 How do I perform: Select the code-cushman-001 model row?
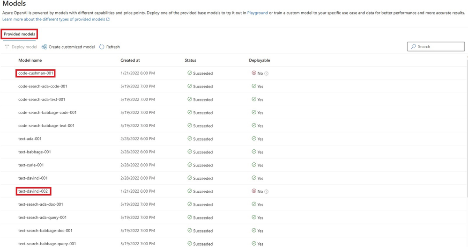(x=234, y=73)
